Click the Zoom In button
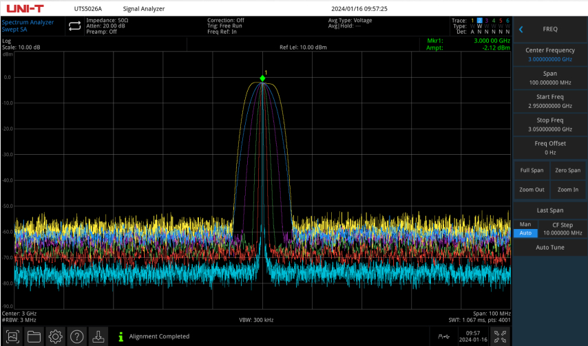 coord(568,190)
